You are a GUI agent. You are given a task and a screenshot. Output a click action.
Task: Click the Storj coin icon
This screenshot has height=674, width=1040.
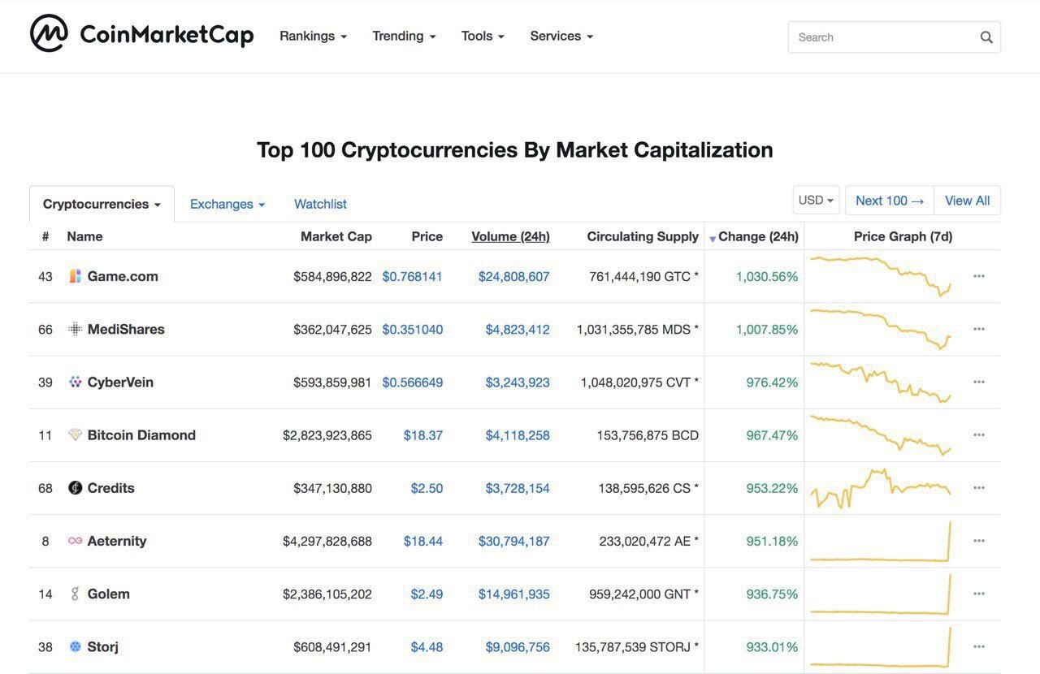[75, 646]
